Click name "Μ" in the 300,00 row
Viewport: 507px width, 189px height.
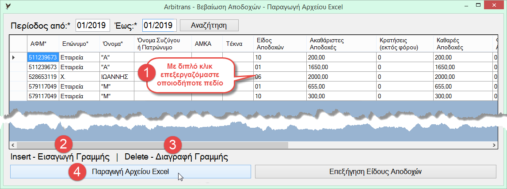pos(117,96)
